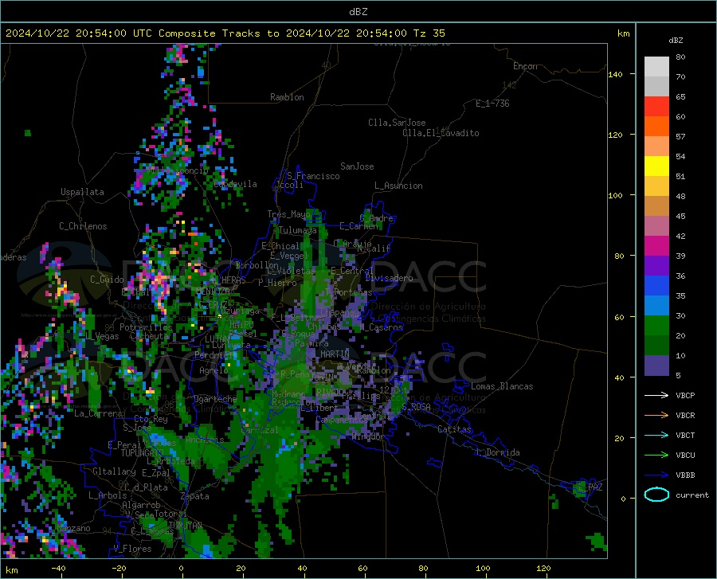
Task: Click the 'TUPUNGATO' map label
Action: click(x=143, y=453)
